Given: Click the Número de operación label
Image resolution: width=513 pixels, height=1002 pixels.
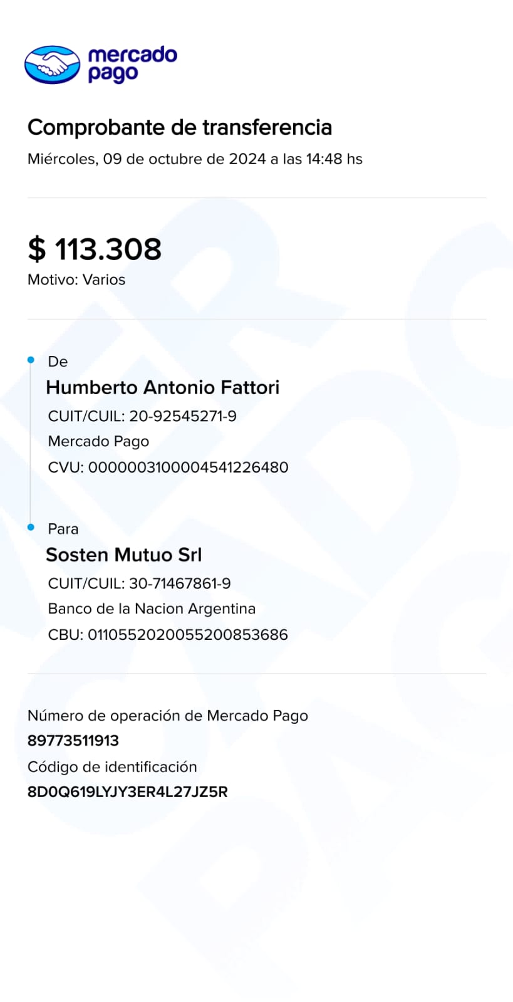Looking at the screenshot, I should (168, 716).
